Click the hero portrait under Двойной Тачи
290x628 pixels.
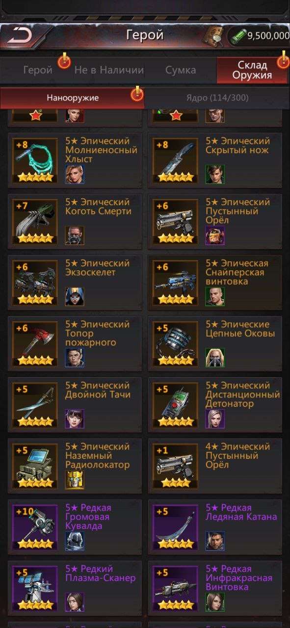(x=75, y=419)
